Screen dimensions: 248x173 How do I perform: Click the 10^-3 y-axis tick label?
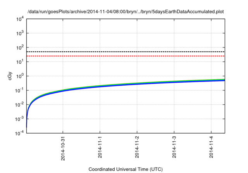click(x=19, y=119)
